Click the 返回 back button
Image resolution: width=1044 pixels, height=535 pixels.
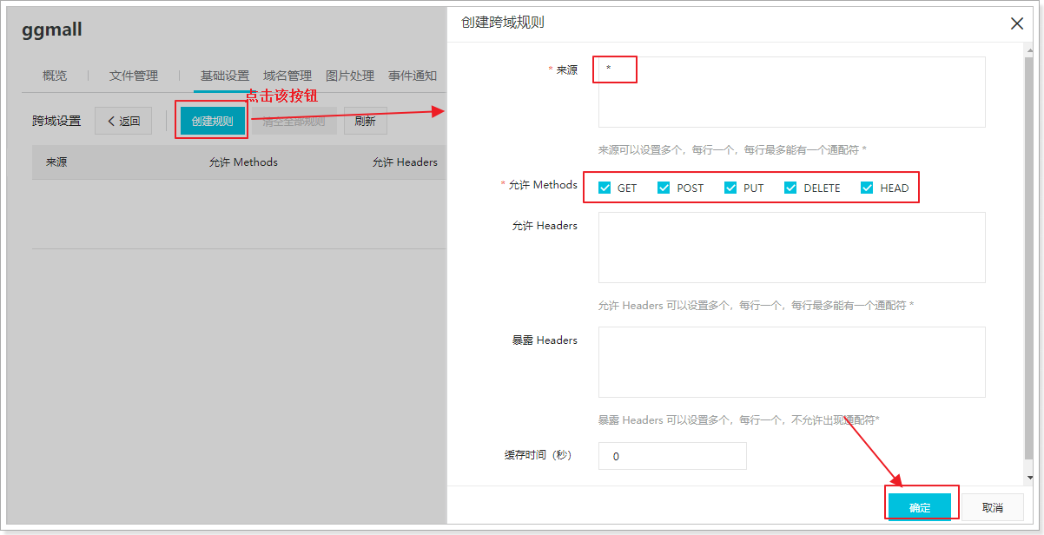click(123, 121)
